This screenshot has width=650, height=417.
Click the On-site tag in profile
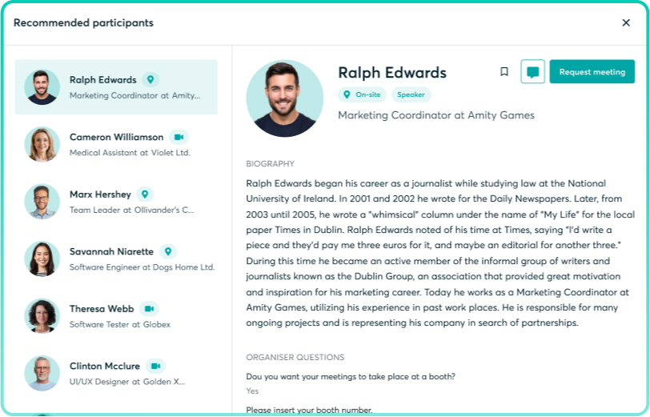pyautogui.click(x=363, y=94)
